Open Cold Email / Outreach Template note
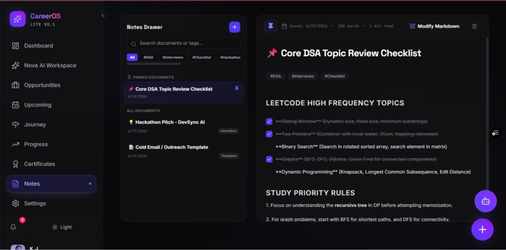Viewport: 506px width, 250px height. [x=183, y=151]
